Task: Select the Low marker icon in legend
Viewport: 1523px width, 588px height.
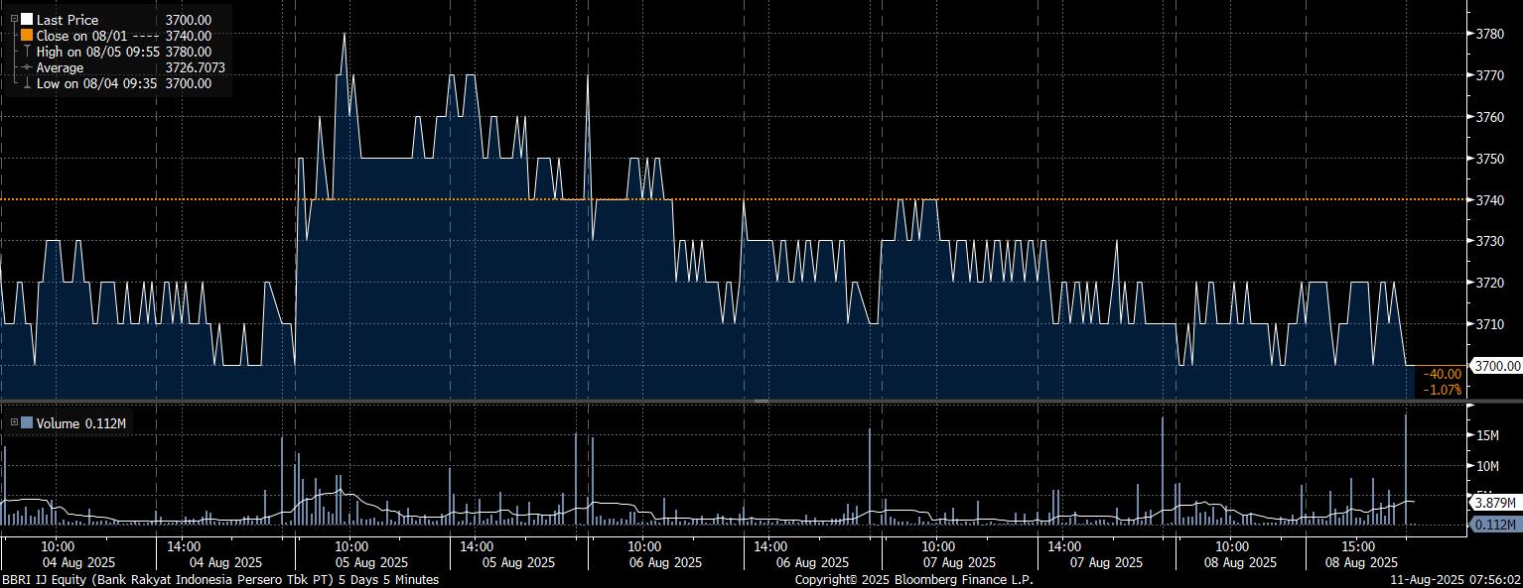Action: tap(27, 84)
